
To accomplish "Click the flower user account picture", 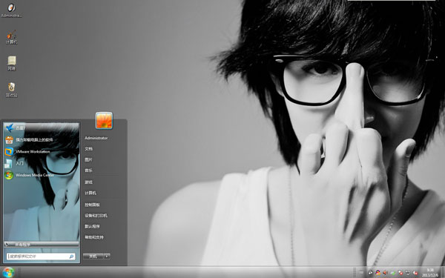I will [x=104, y=120].
